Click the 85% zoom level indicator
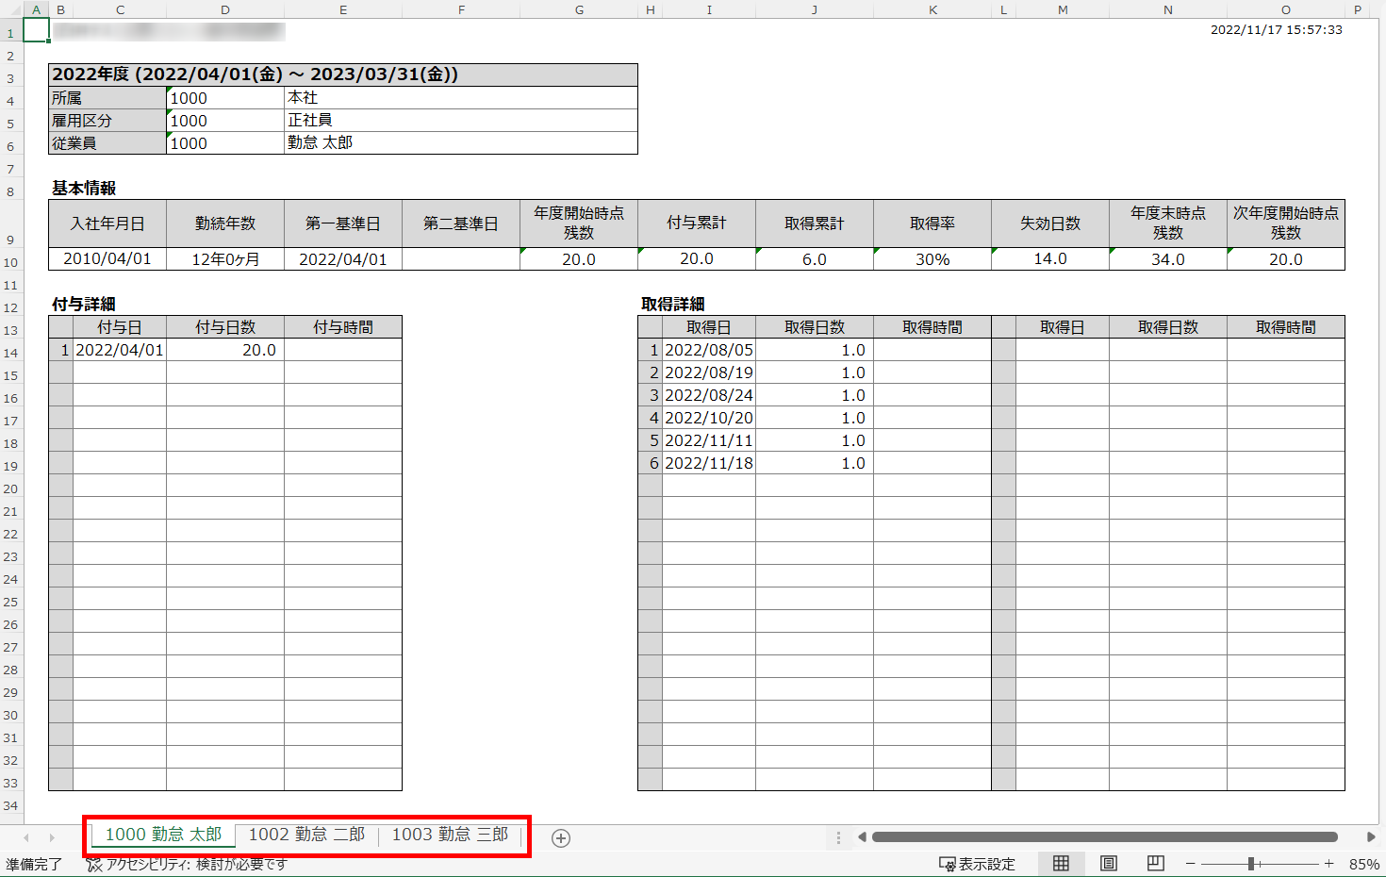Screen dimensions: 1386x877 pyautogui.click(x=1363, y=864)
